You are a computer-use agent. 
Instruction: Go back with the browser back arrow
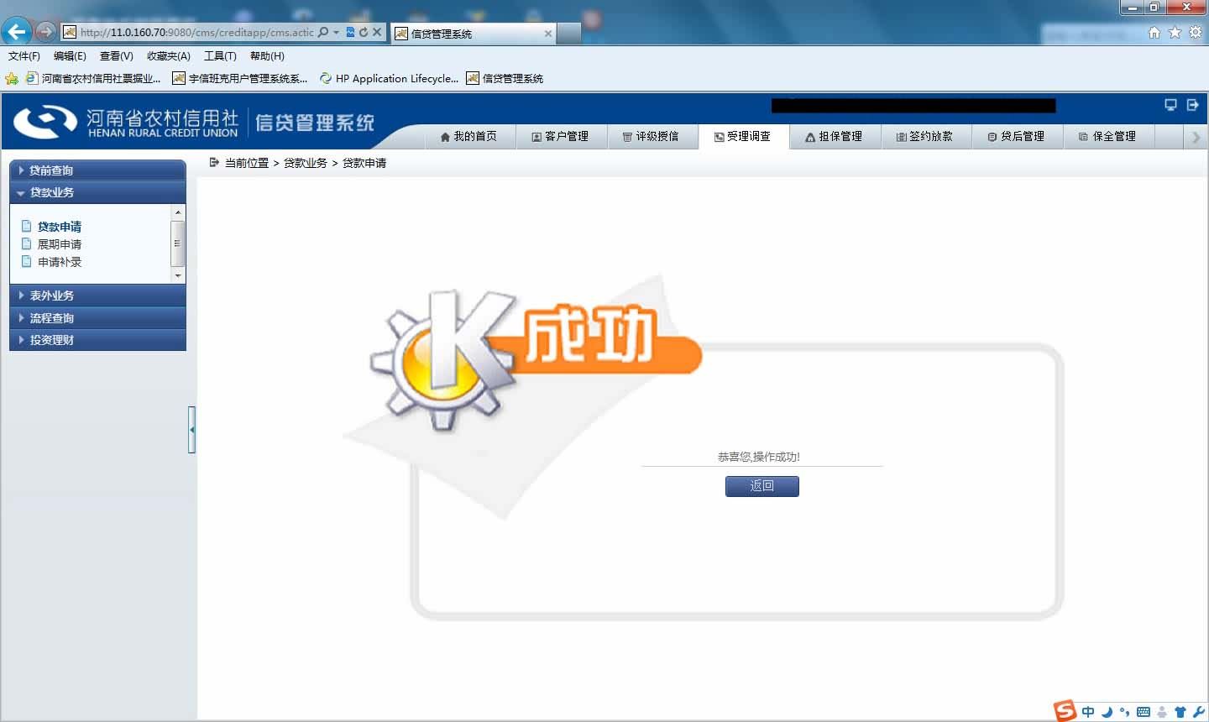click(x=17, y=32)
